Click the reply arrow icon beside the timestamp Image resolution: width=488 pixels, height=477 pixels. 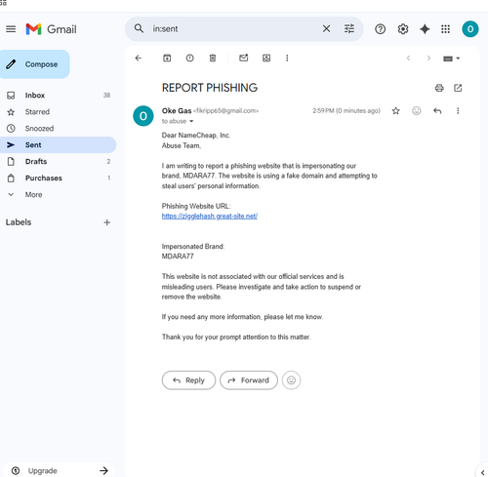click(437, 111)
